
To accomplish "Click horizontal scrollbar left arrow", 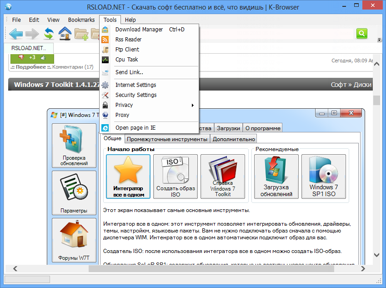I will [15, 268].
